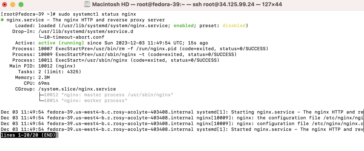The width and height of the screenshot is (364, 151).
Task: Click the cursor block after (END)
Action: 57,135
